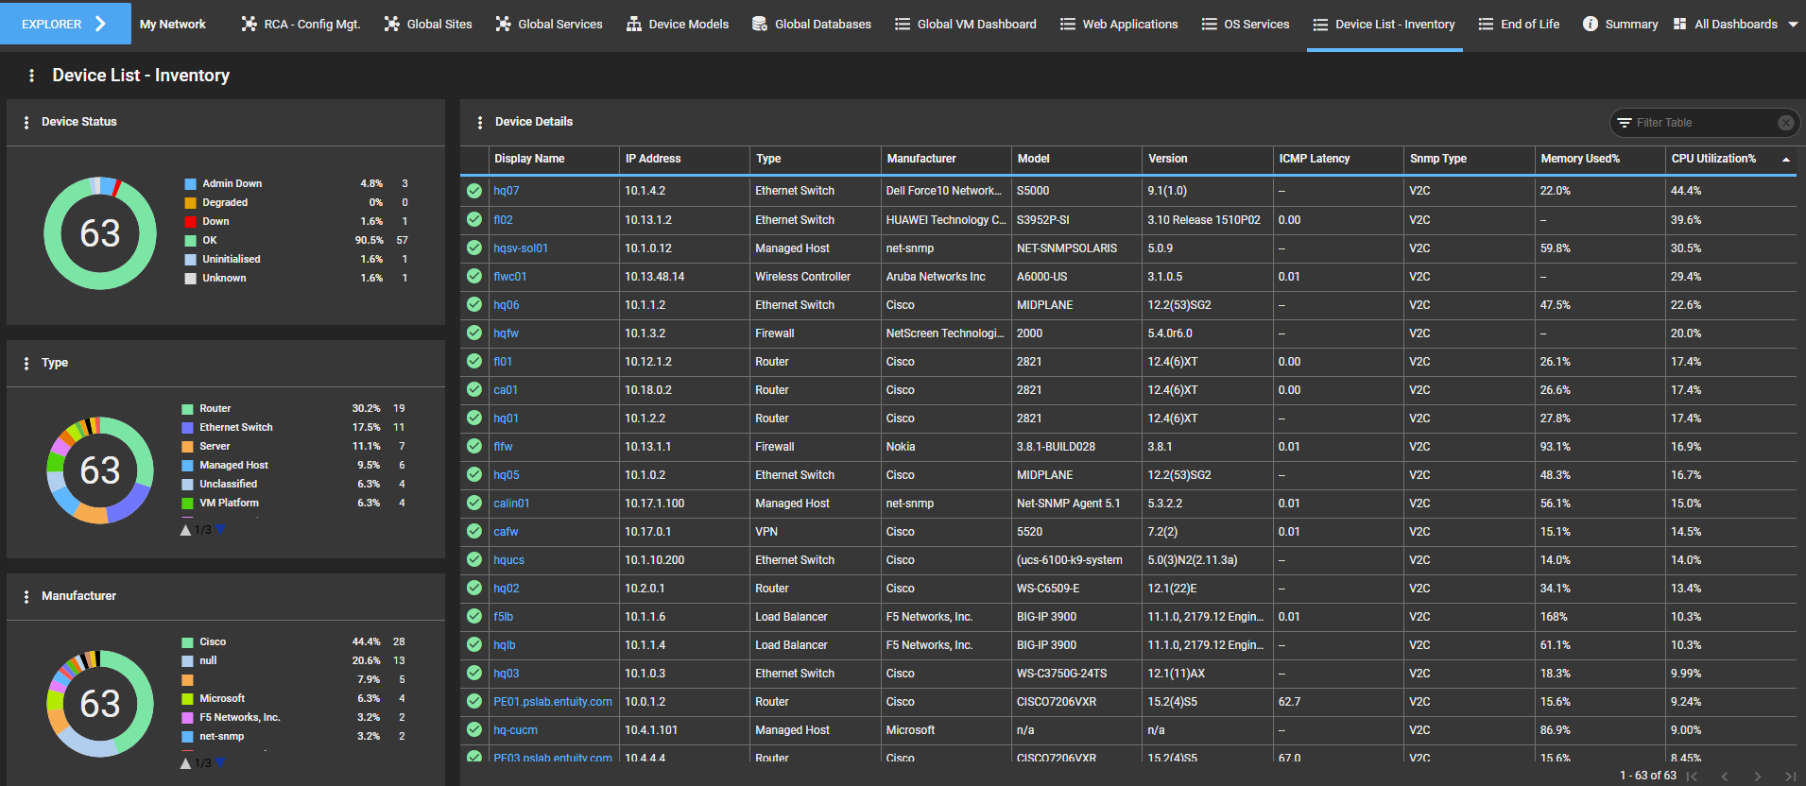Click the red Down color swatch
The width and height of the screenshot is (1806, 786).
191,222
